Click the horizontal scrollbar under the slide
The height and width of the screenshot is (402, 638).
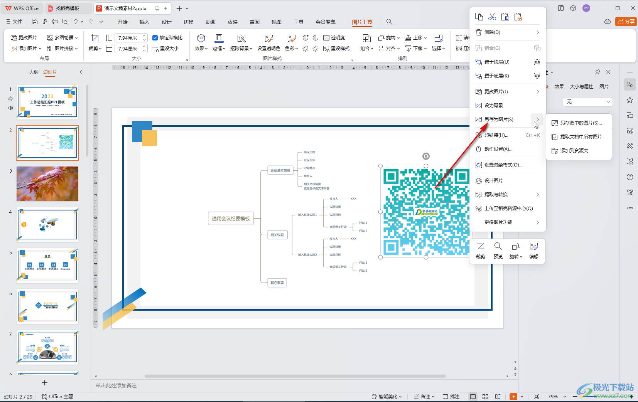click(x=295, y=376)
